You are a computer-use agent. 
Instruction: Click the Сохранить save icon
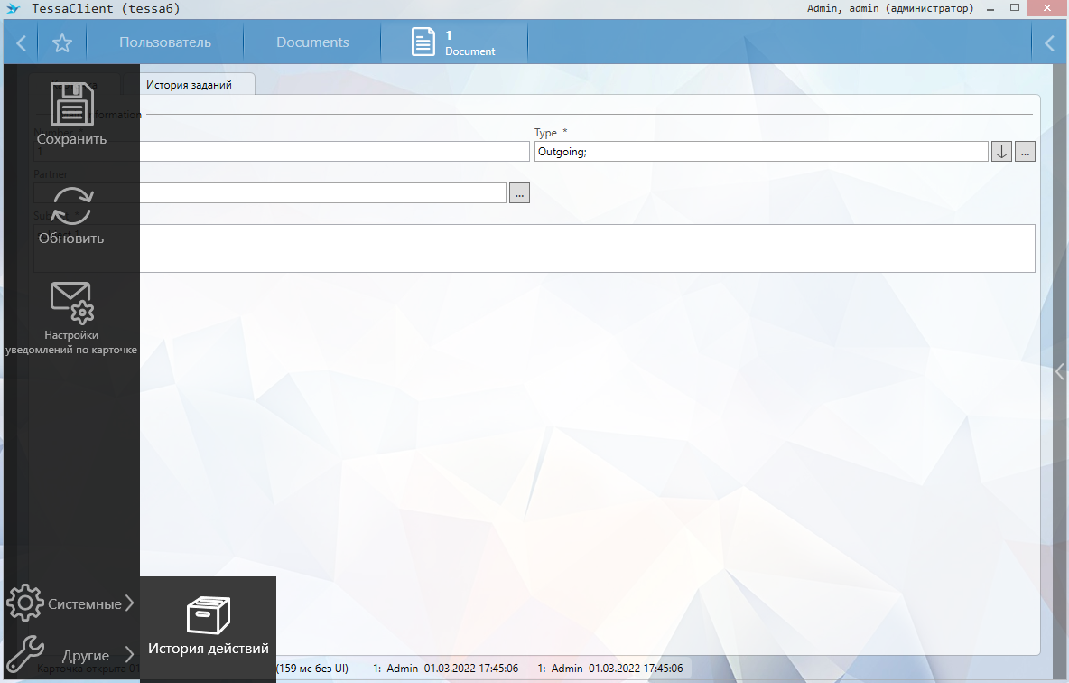[x=71, y=105]
